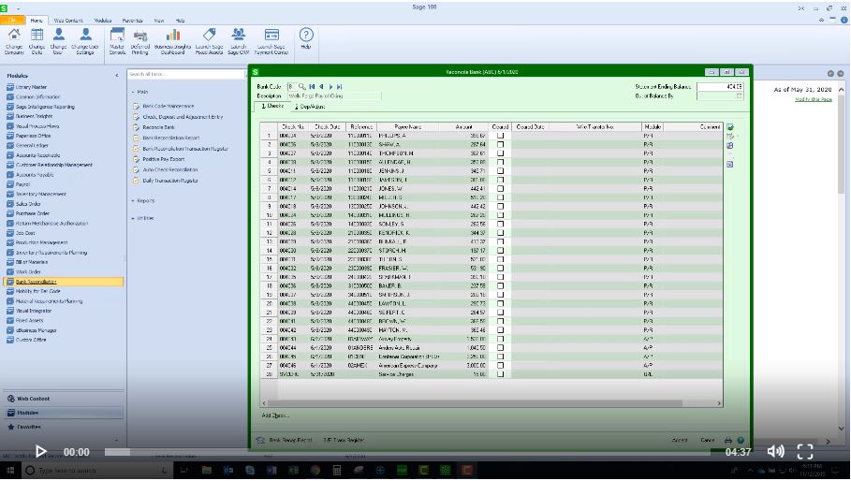Tick the Cleared box for JENKINS, J
The height and width of the screenshot is (481, 851).
pyautogui.click(x=500, y=171)
